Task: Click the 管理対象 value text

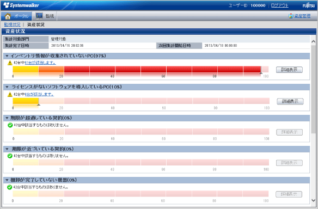Action: click(x=58, y=39)
